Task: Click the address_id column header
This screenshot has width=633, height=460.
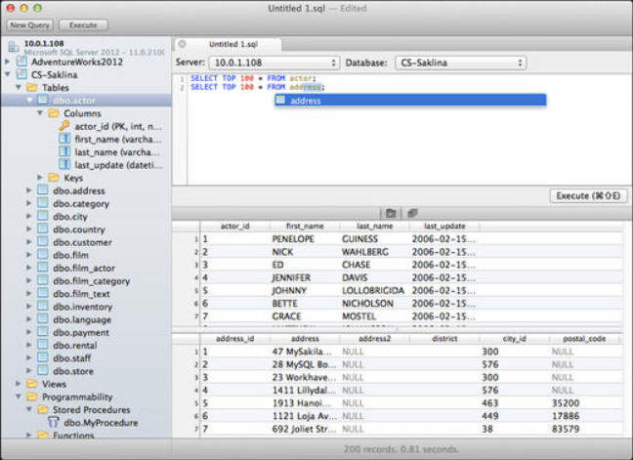Action: coord(235,339)
